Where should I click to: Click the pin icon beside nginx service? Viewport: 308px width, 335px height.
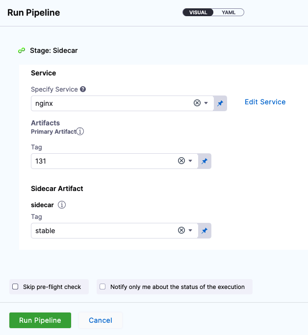pyautogui.click(x=220, y=103)
